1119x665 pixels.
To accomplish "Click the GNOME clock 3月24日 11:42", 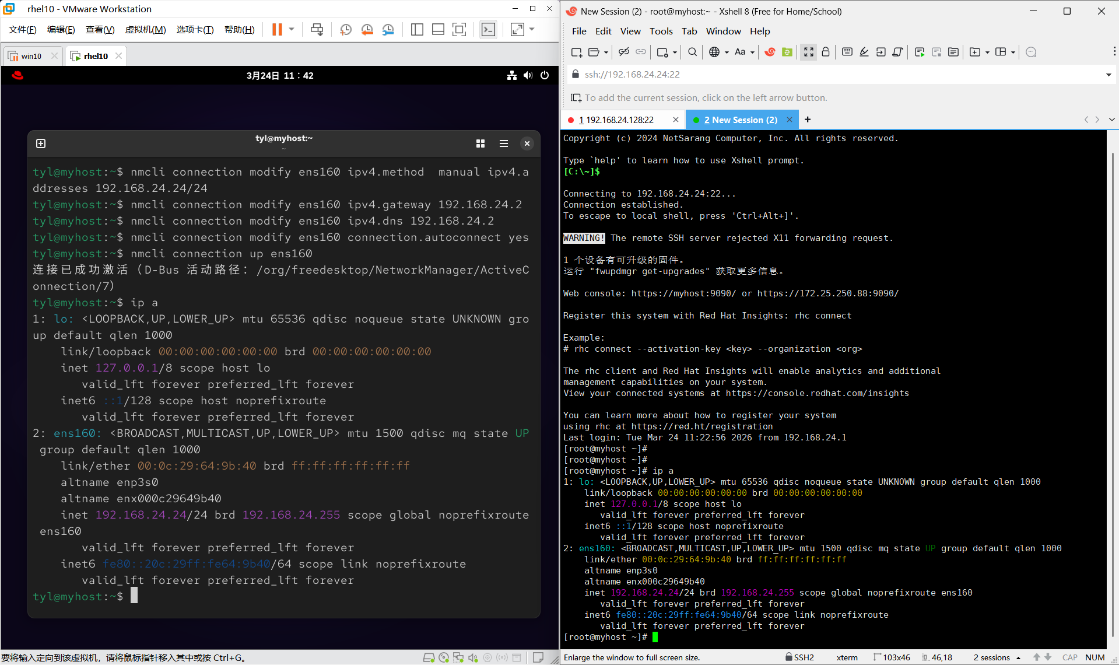I will click(280, 75).
